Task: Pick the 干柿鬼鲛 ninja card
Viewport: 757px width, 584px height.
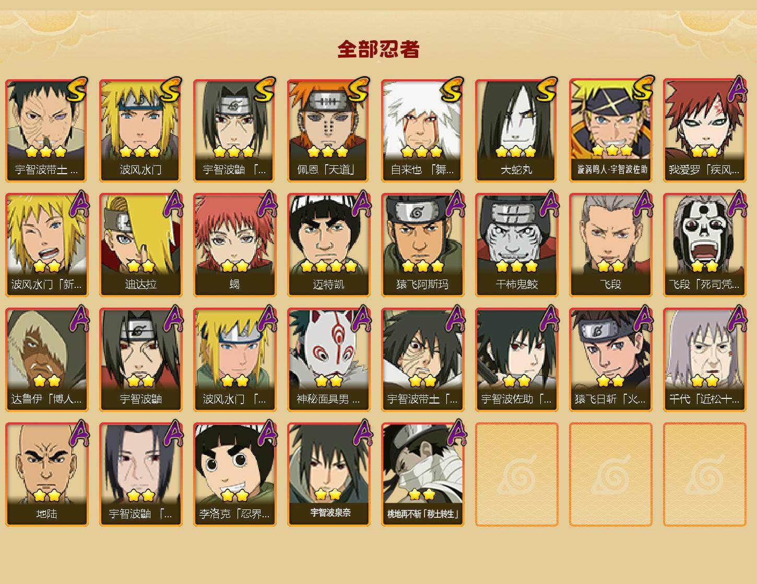Action: (516, 245)
